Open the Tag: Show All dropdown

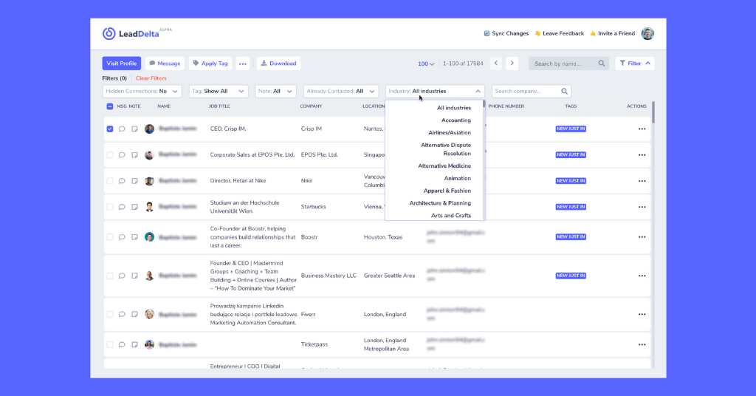(x=219, y=91)
